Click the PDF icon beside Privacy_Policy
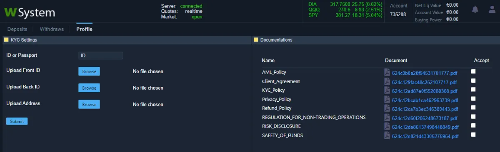500x152 pixels. [387, 99]
